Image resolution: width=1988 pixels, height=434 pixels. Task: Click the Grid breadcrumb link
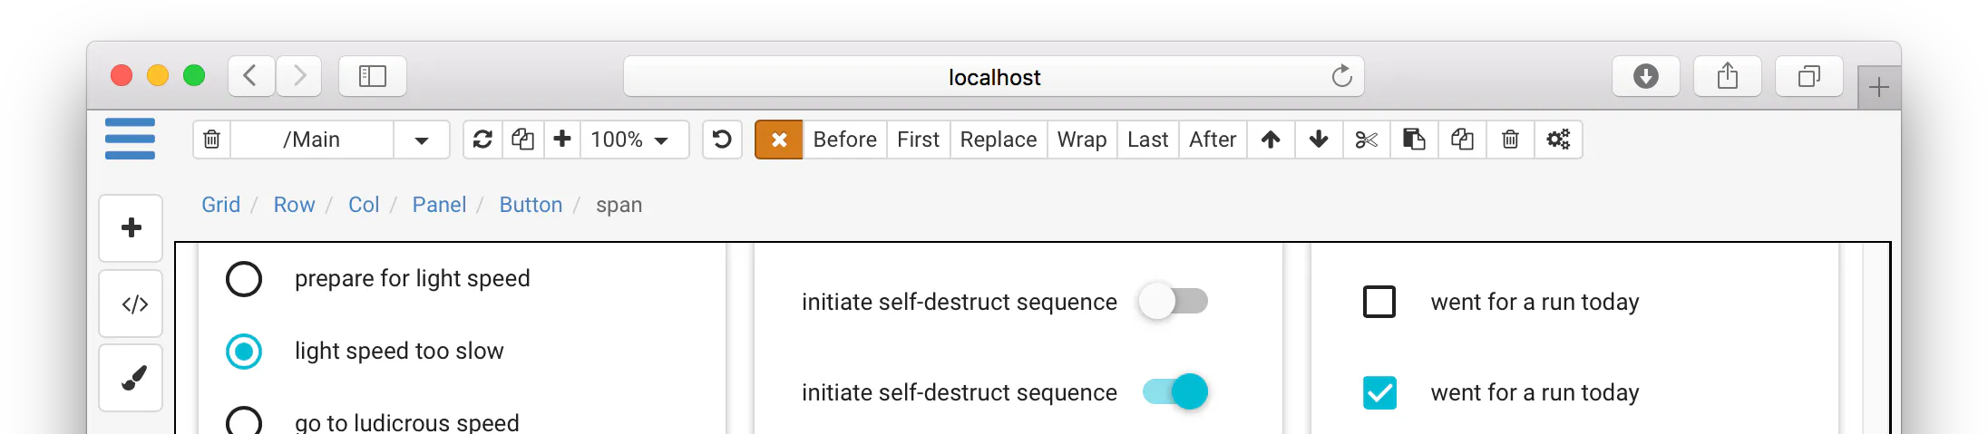tap(220, 205)
